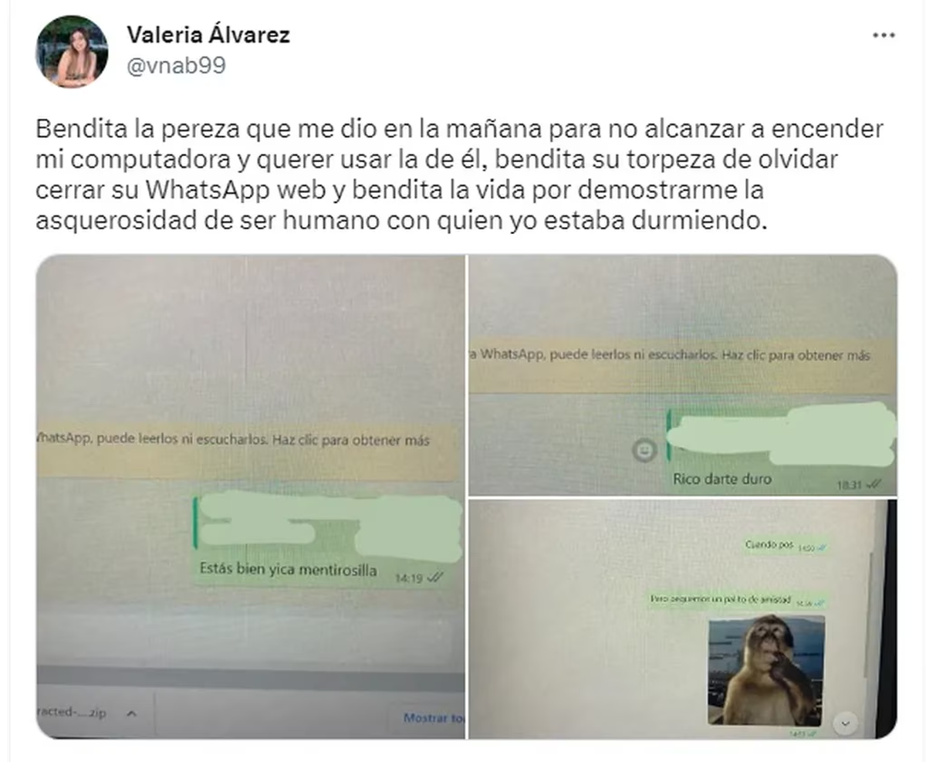
Task: Select the "palito de amistad" message bubble
Action: pos(737,599)
